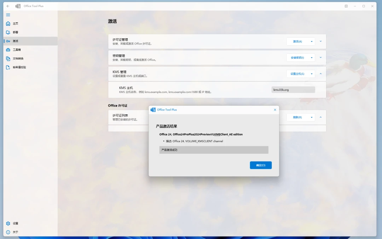Collapse the KMS management section chevron

click(320, 74)
